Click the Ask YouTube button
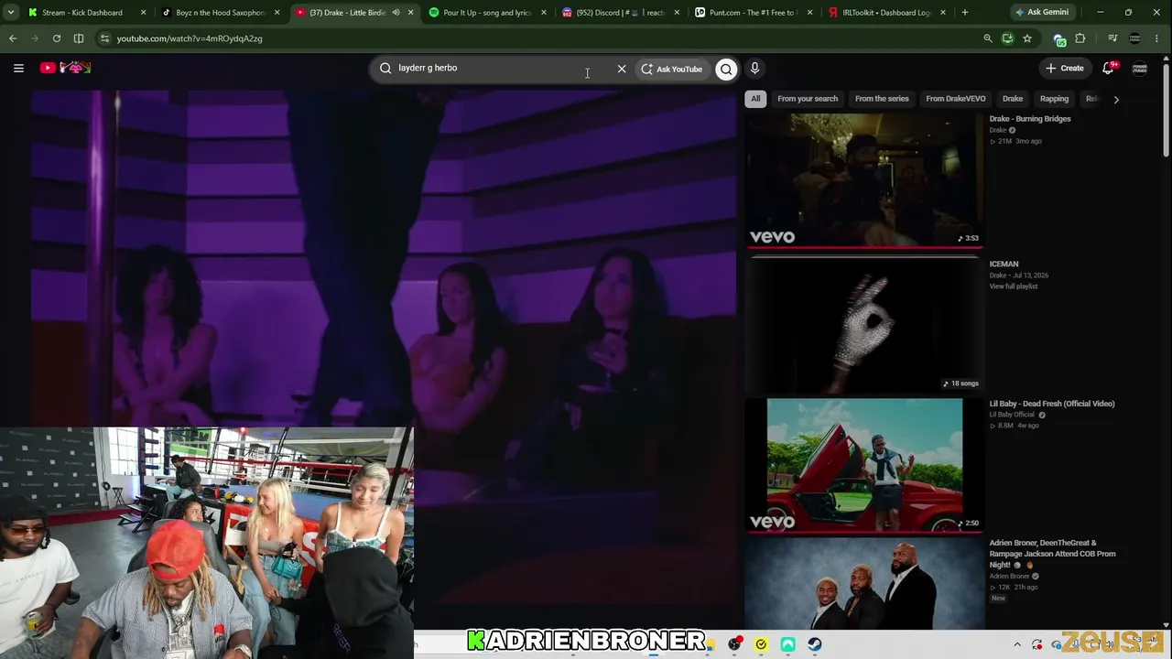This screenshot has height=659, width=1172. pyautogui.click(x=671, y=69)
